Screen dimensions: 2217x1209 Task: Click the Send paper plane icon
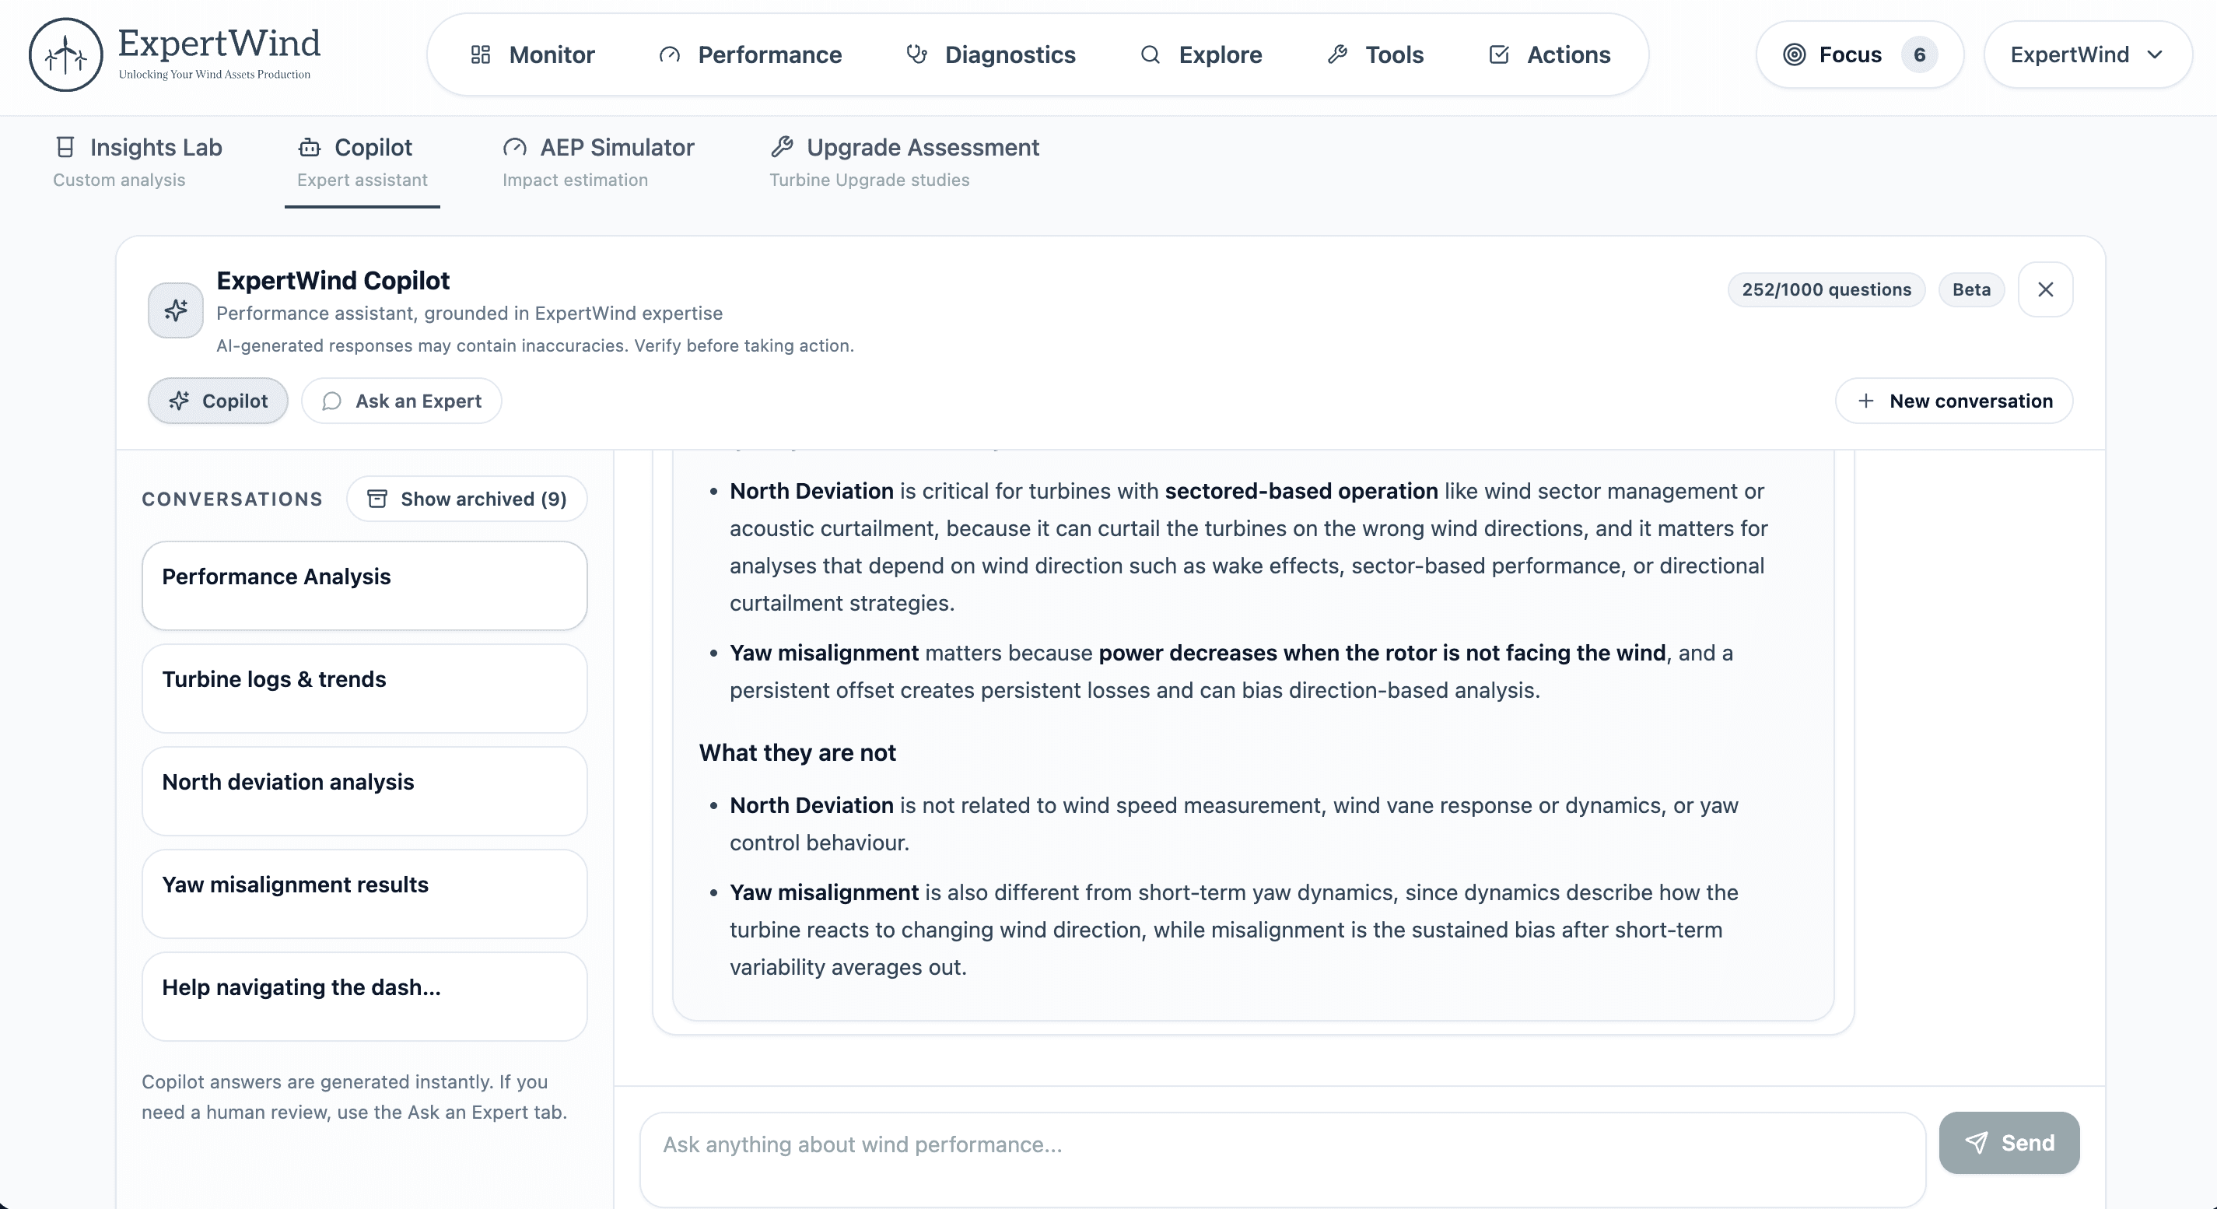pyautogui.click(x=1976, y=1143)
